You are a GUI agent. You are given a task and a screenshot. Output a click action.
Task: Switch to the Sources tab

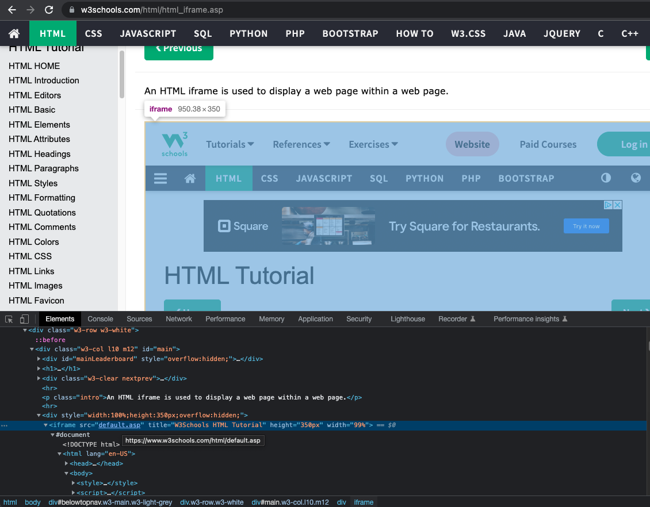tap(139, 319)
